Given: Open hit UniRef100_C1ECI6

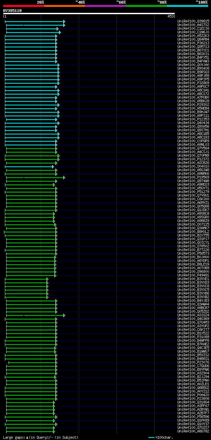Looking at the screenshot, I should point(193,28).
